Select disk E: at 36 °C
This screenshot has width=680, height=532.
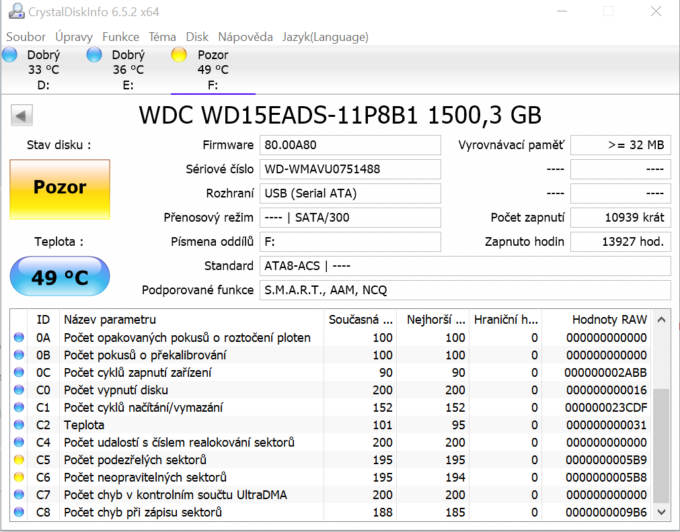128,70
